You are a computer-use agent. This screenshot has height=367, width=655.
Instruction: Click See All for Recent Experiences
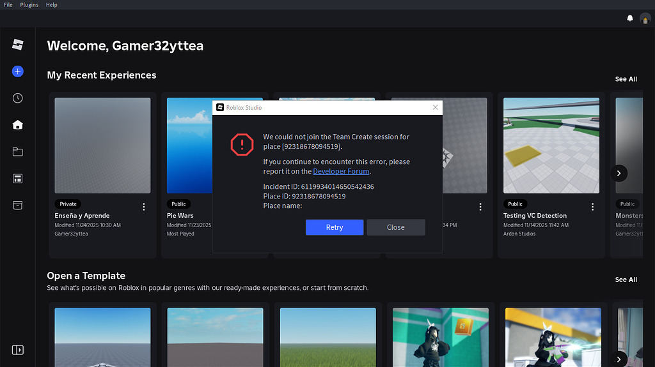(626, 79)
